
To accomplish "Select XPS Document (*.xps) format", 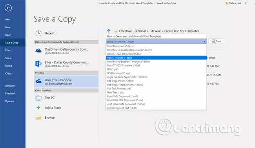I will coord(156,73).
